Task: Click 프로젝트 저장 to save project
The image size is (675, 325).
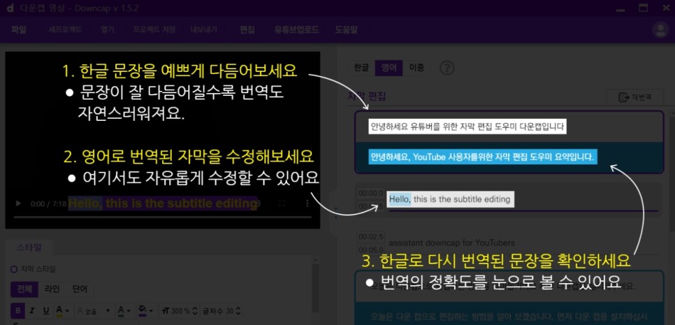Action: pyautogui.click(x=154, y=29)
